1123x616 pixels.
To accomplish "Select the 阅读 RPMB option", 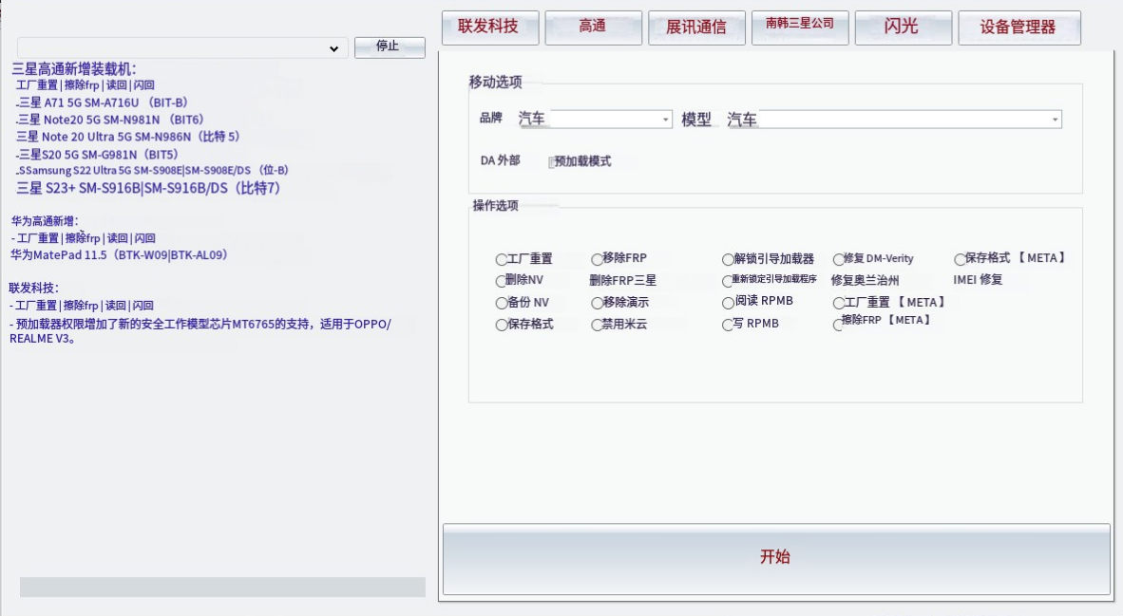I will point(728,303).
